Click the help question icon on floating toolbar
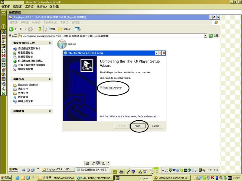The width and height of the screenshot is (242, 181). [x=103, y=163]
